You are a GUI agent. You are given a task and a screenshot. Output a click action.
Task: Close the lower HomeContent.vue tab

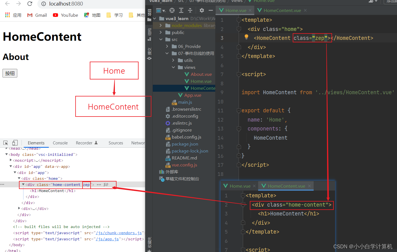click(x=309, y=186)
